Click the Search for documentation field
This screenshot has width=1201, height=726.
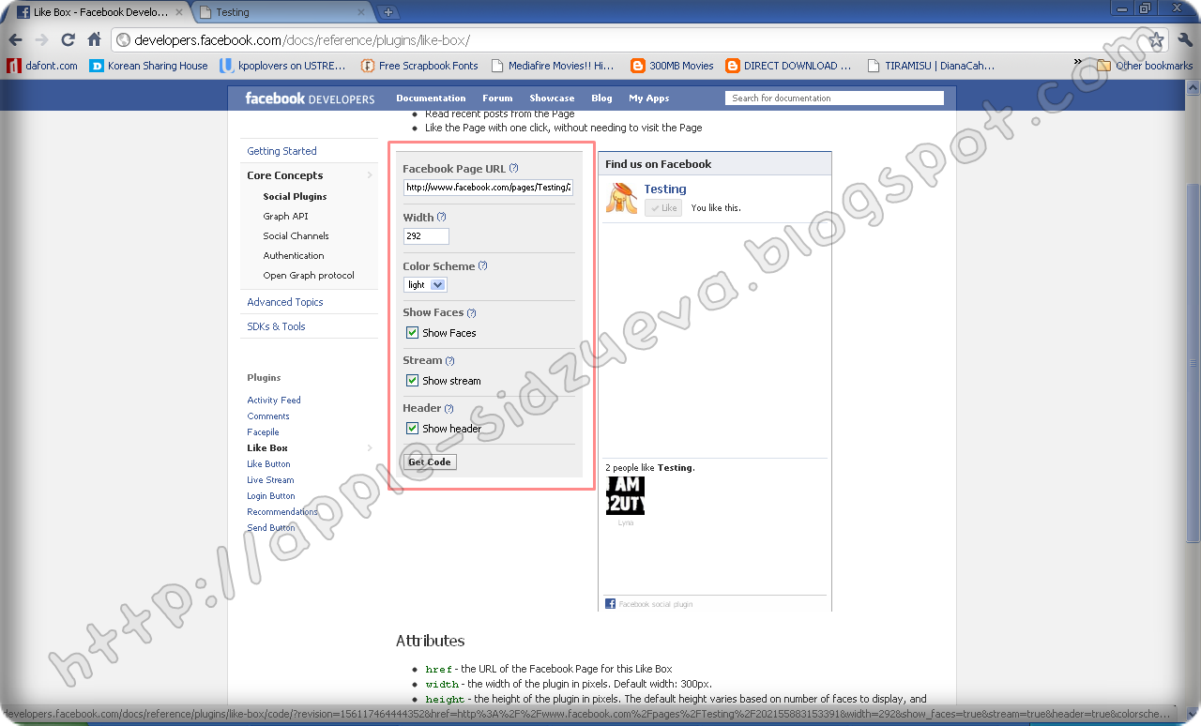[835, 98]
